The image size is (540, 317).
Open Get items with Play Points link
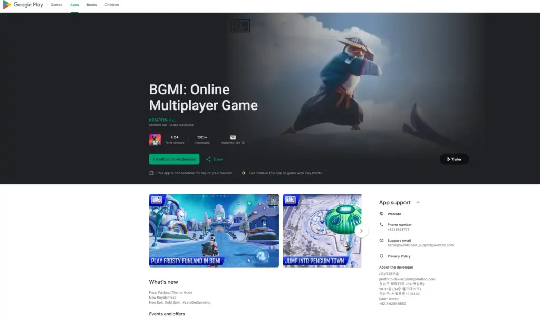(285, 173)
